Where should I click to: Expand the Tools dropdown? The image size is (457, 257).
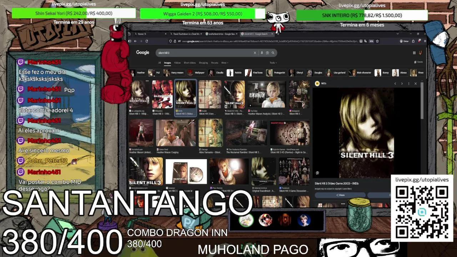(x=273, y=62)
